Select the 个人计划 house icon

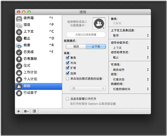coord(19,79)
